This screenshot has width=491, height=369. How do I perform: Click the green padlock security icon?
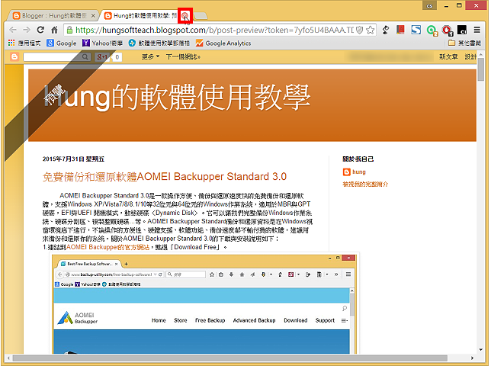coord(69,30)
